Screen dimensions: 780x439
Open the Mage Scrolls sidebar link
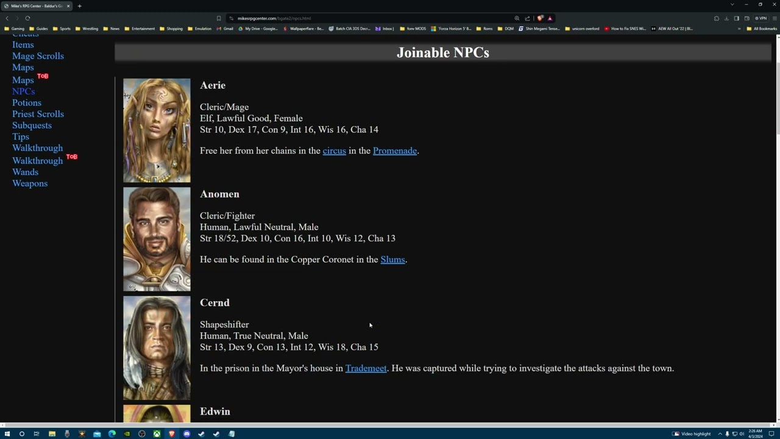click(x=38, y=56)
